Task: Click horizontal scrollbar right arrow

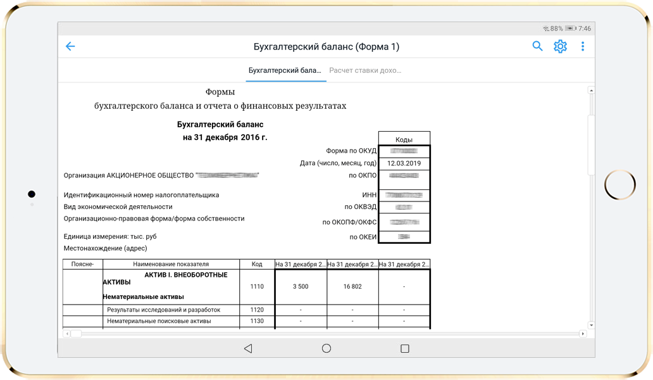Action: pos(583,334)
